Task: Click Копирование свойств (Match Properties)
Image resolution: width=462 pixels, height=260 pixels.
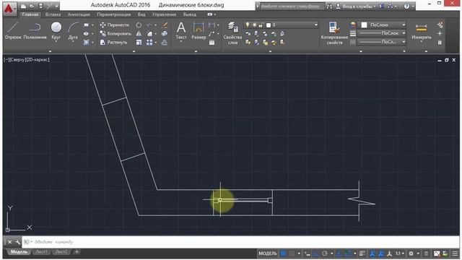Action: (334, 33)
